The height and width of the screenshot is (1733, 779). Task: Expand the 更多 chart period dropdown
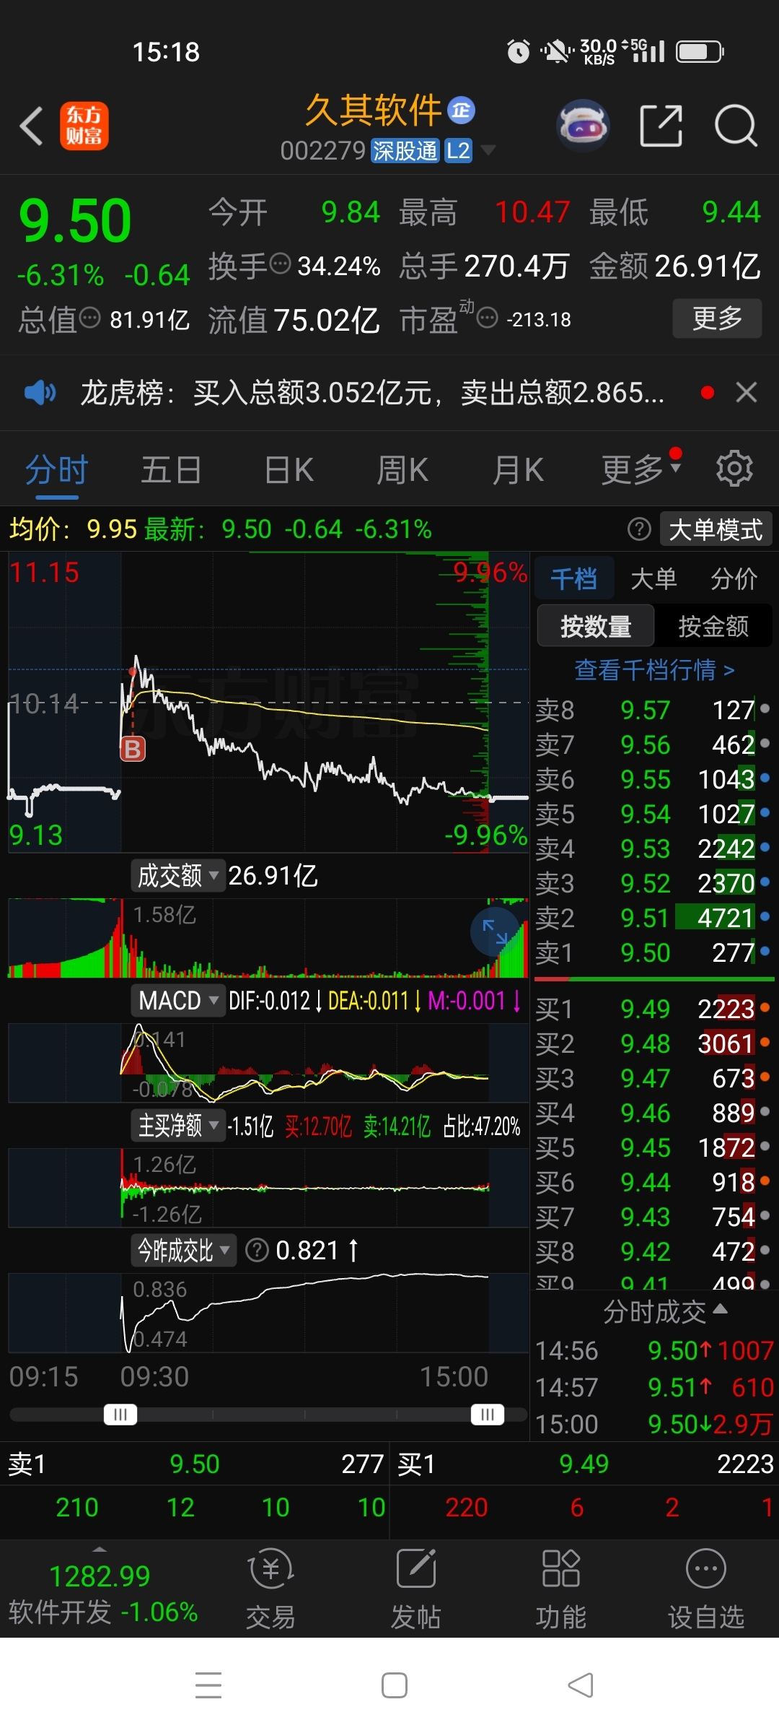tap(641, 470)
